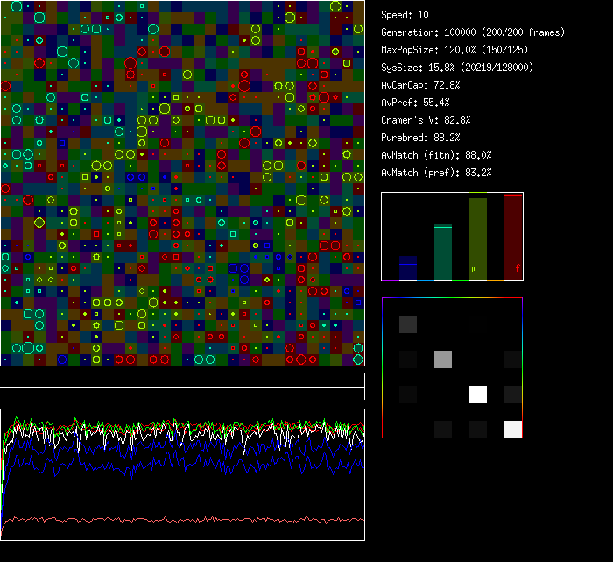Select the teal bar in the histogram
Image resolution: width=613 pixels, height=562 pixels.
click(443, 253)
